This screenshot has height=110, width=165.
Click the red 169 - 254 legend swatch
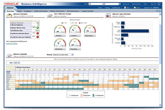[x=80, y=23]
